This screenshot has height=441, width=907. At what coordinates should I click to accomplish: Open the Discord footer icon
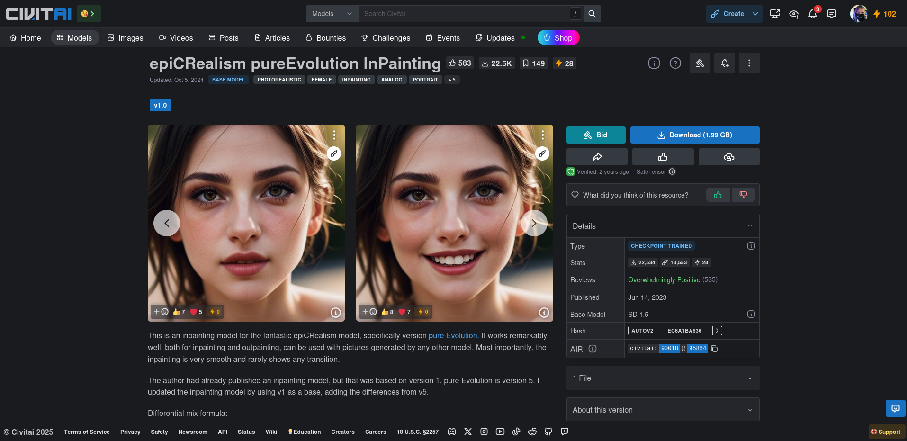point(452,432)
